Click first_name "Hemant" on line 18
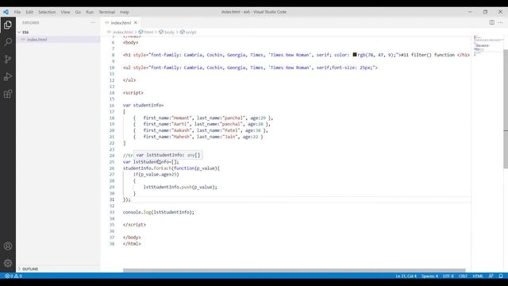Viewport: 508px width, 286px height. (x=167, y=118)
